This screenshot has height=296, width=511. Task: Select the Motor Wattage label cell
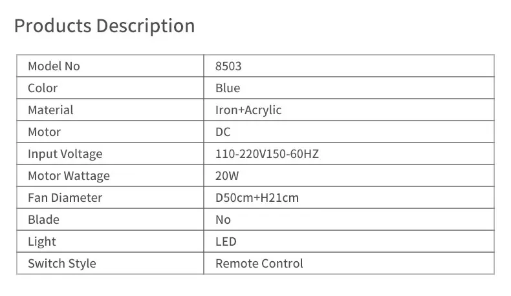(x=69, y=176)
